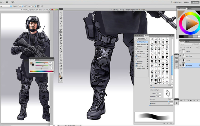
Task: Hide the Background layer with eye icon
Action: [x=180, y=65]
